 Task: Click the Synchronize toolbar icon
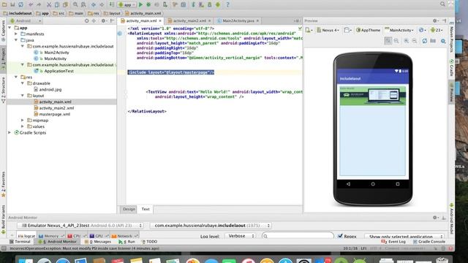(x=20, y=4)
